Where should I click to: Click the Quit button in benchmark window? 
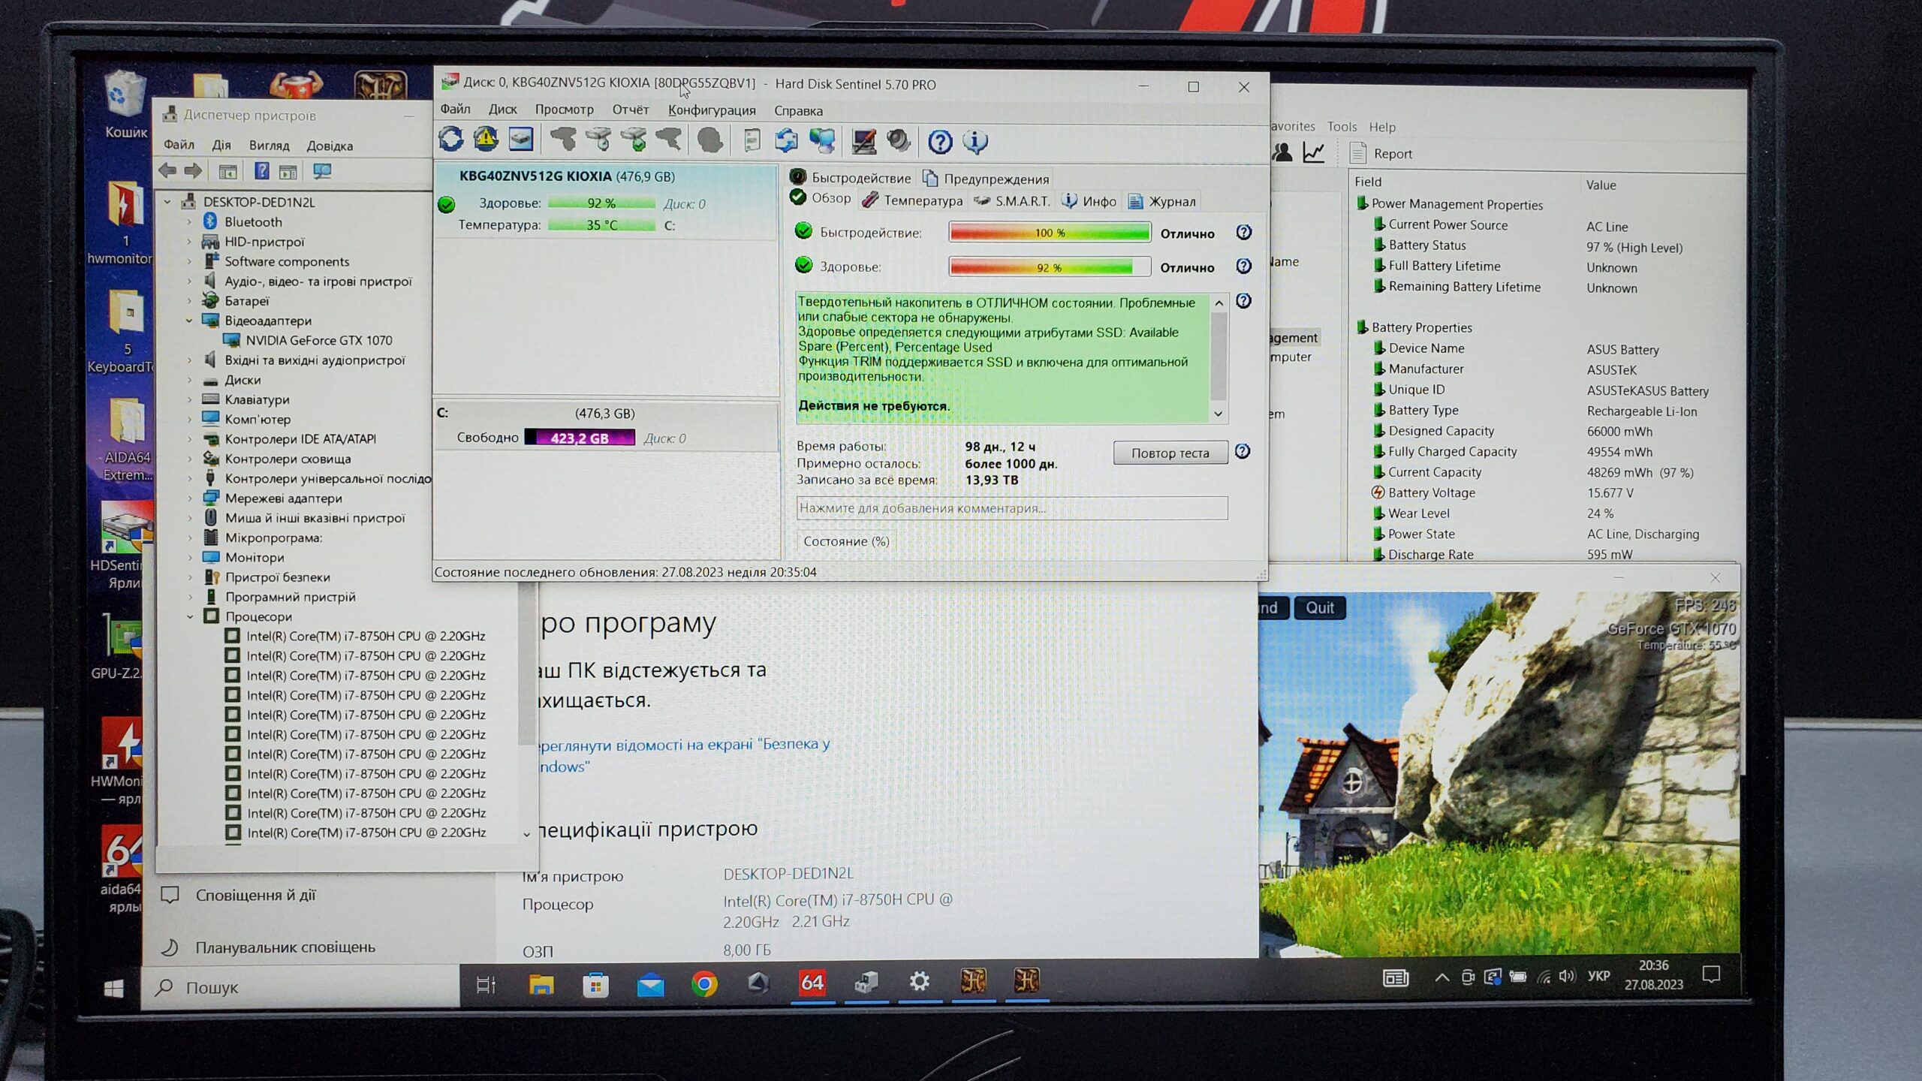(1319, 608)
